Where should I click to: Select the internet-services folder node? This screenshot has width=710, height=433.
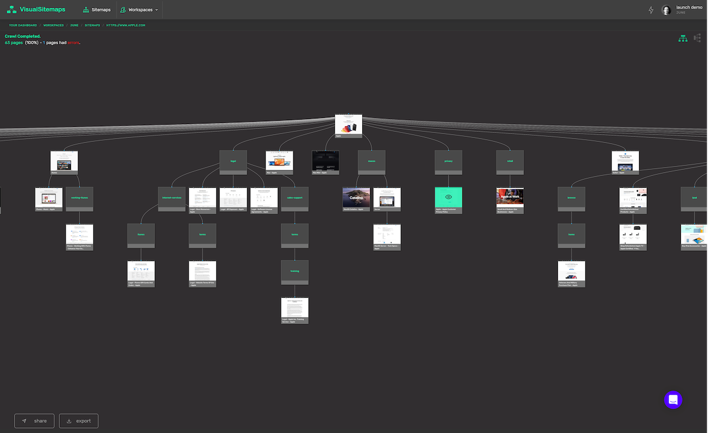172,199
